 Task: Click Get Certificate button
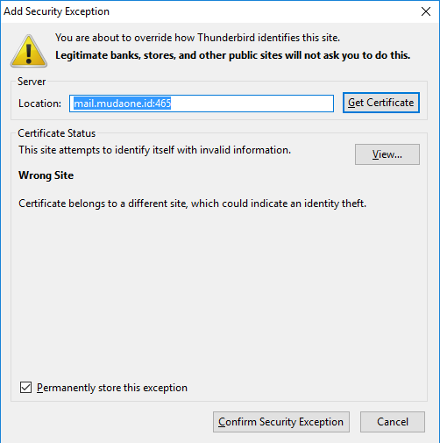pyautogui.click(x=381, y=103)
